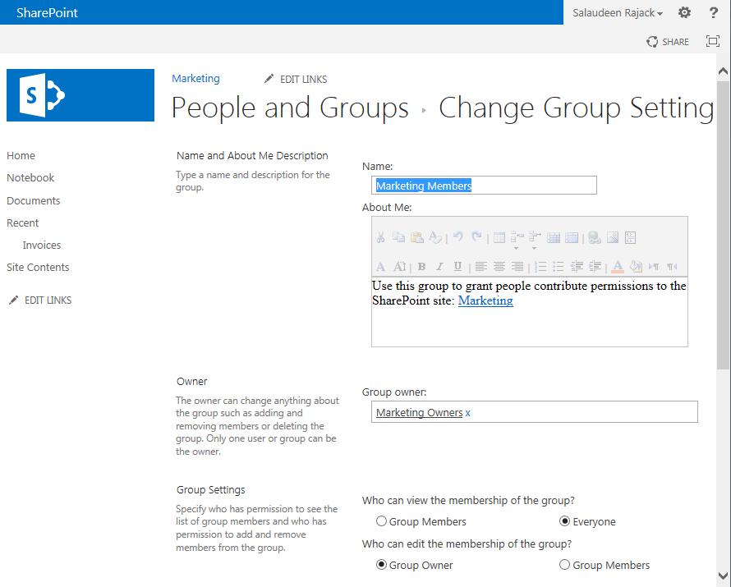Click the Center alignment icon
This screenshot has width=731, height=587.
tap(499, 267)
